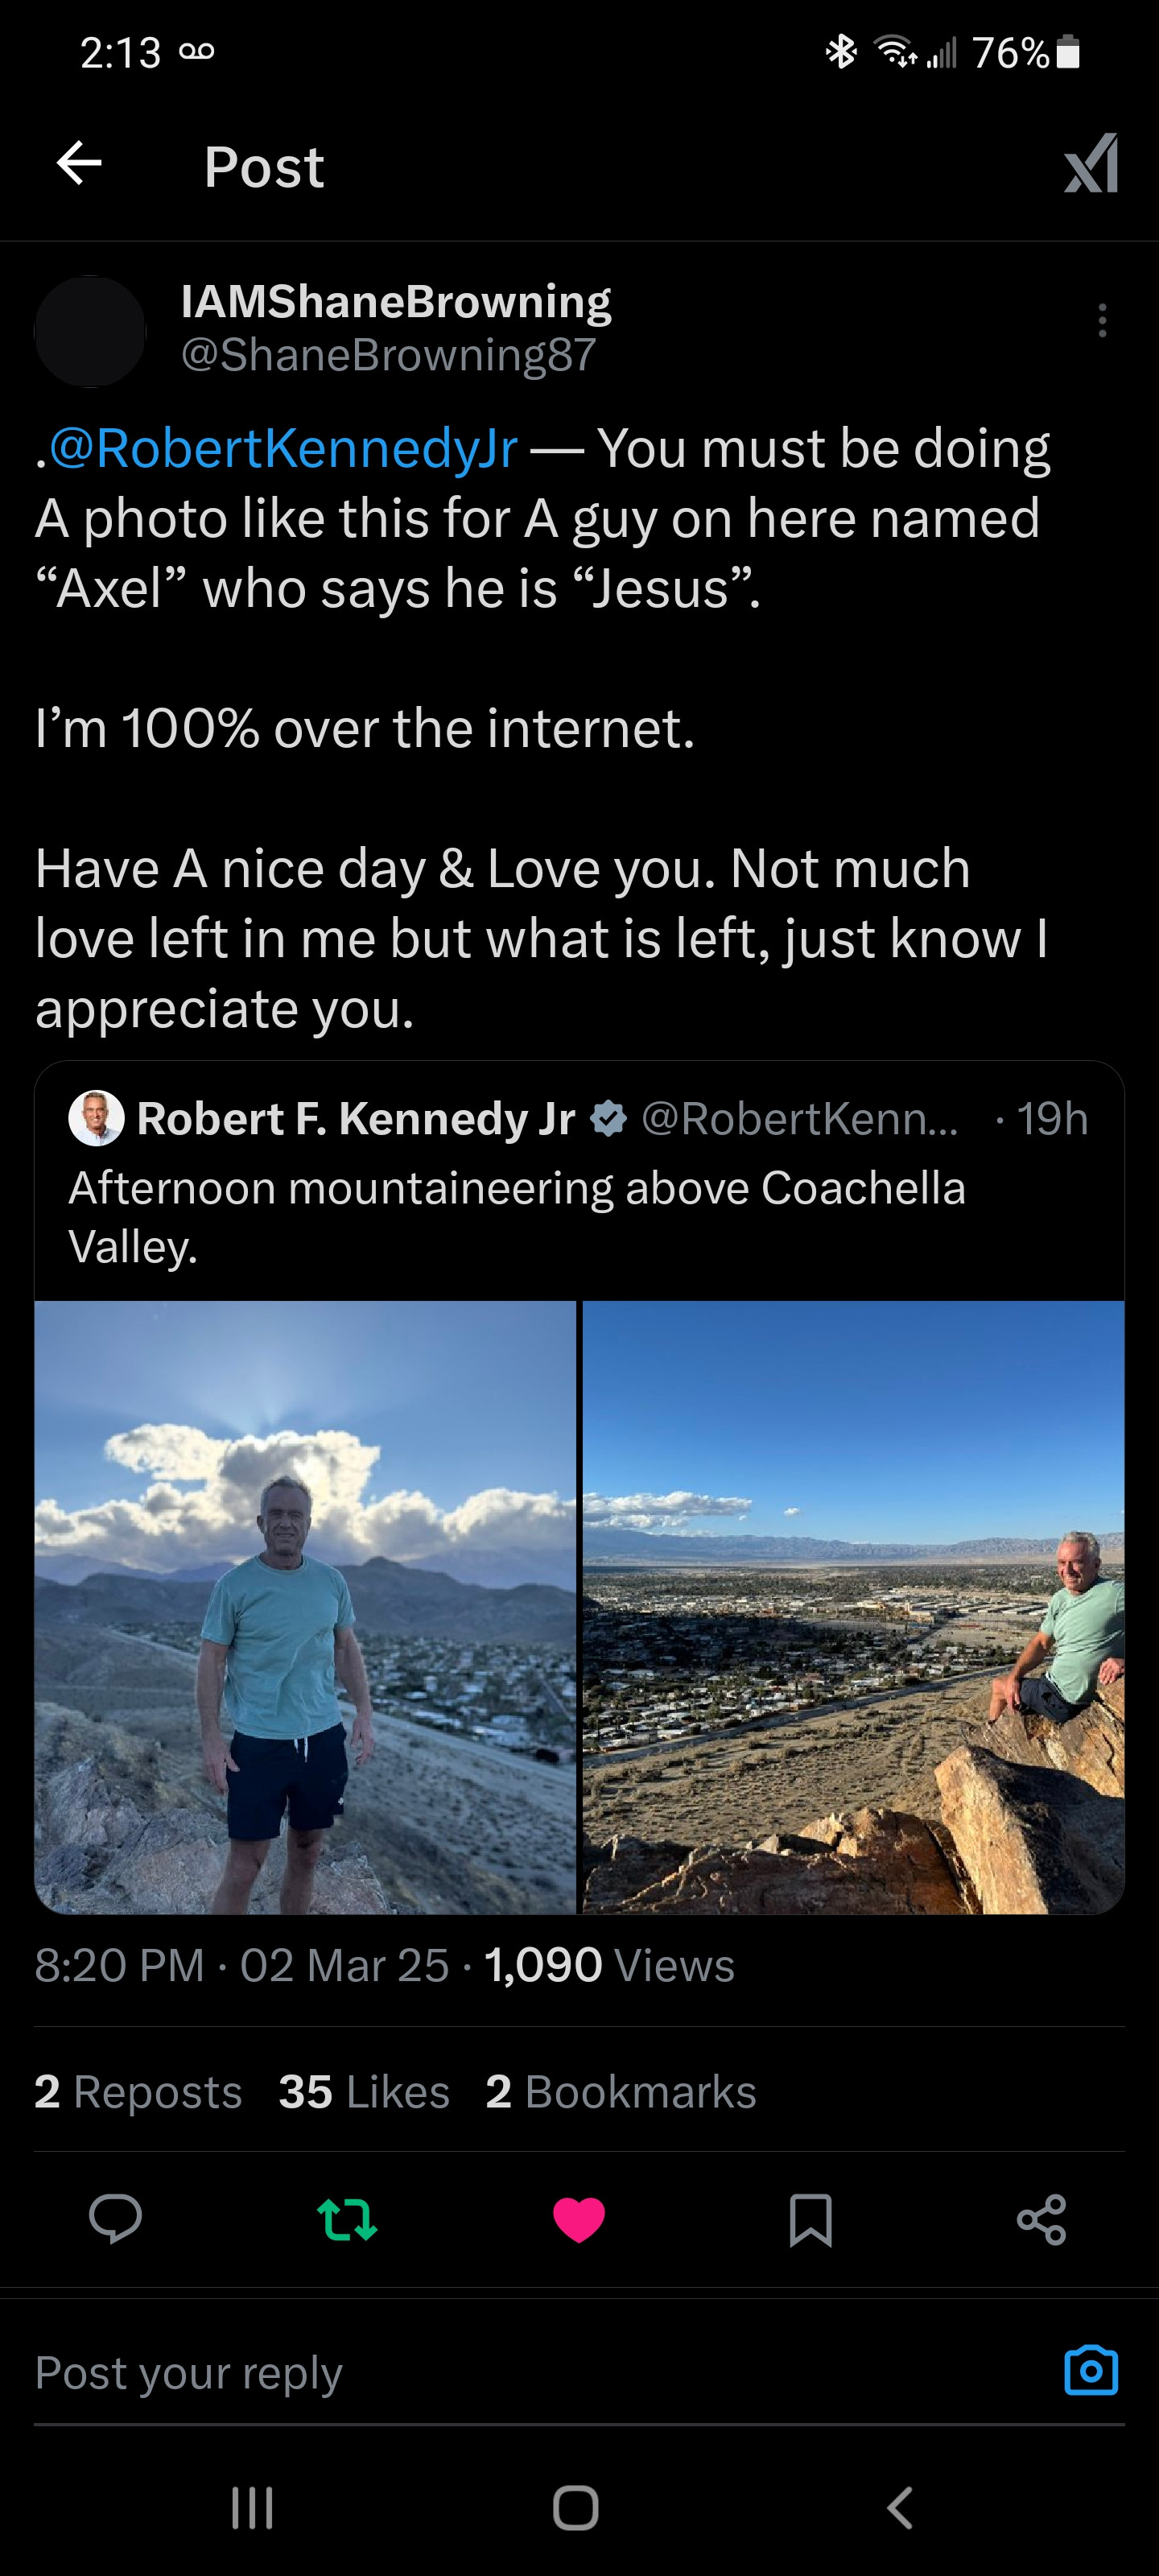Unlike the post with the pink heart
Image resolution: width=1159 pixels, height=2576 pixels.
pos(579,2219)
